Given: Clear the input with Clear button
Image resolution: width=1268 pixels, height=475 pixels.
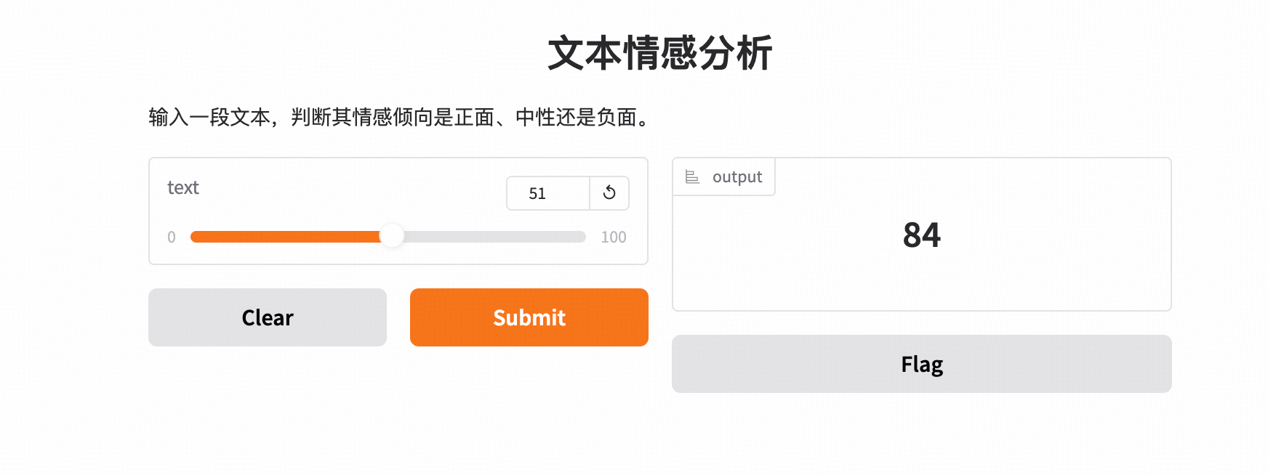Looking at the screenshot, I should [x=268, y=317].
